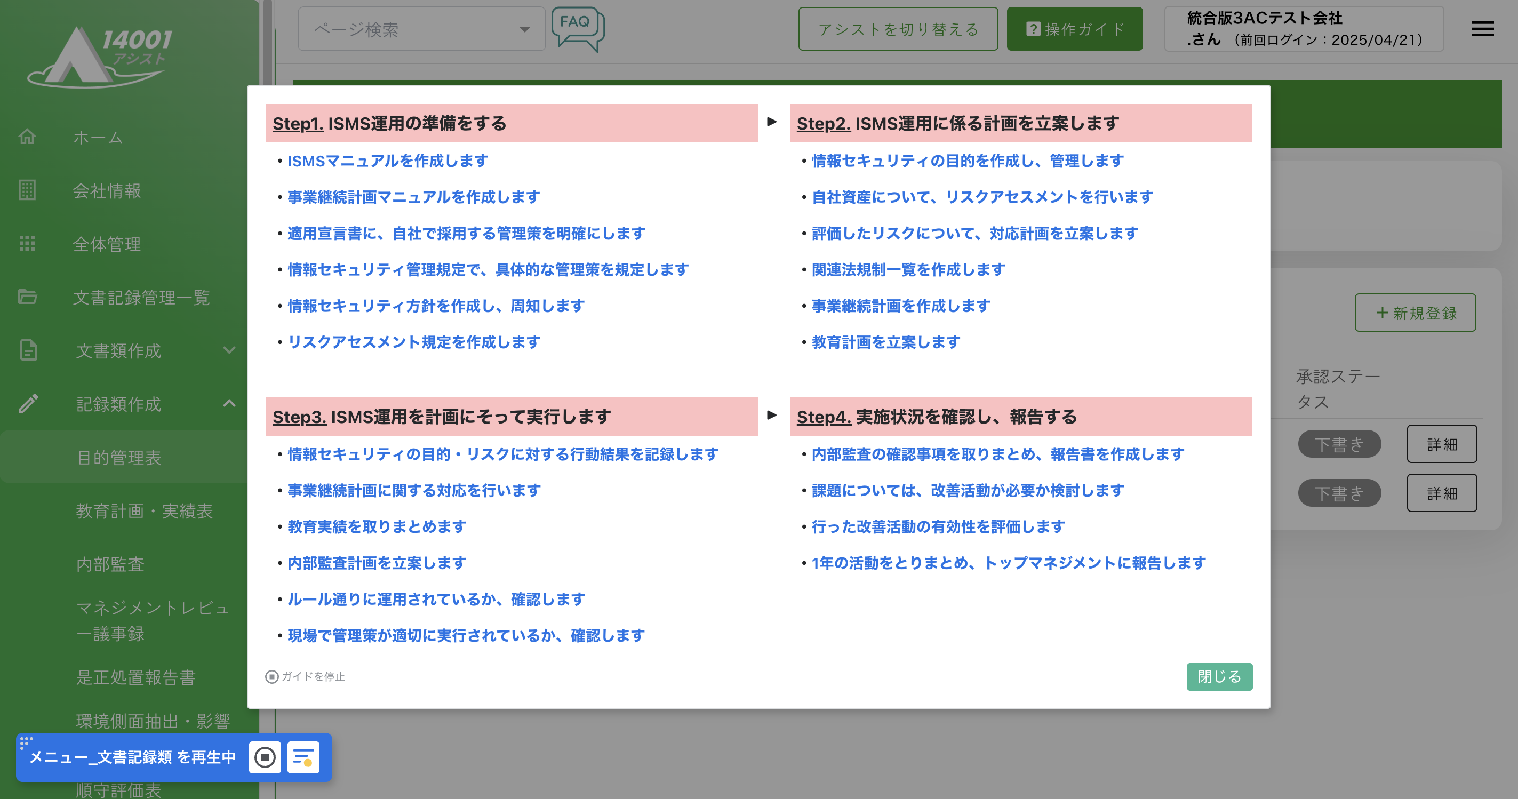Image resolution: width=1518 pixels, height=799 pixels.
Task: Open the hamburger menu icon
Action: pyautogui.click(x=1482, y=29)
